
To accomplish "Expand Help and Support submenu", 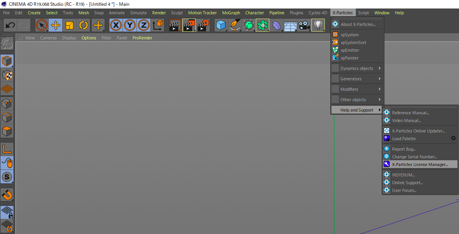I will pos(357,110).
